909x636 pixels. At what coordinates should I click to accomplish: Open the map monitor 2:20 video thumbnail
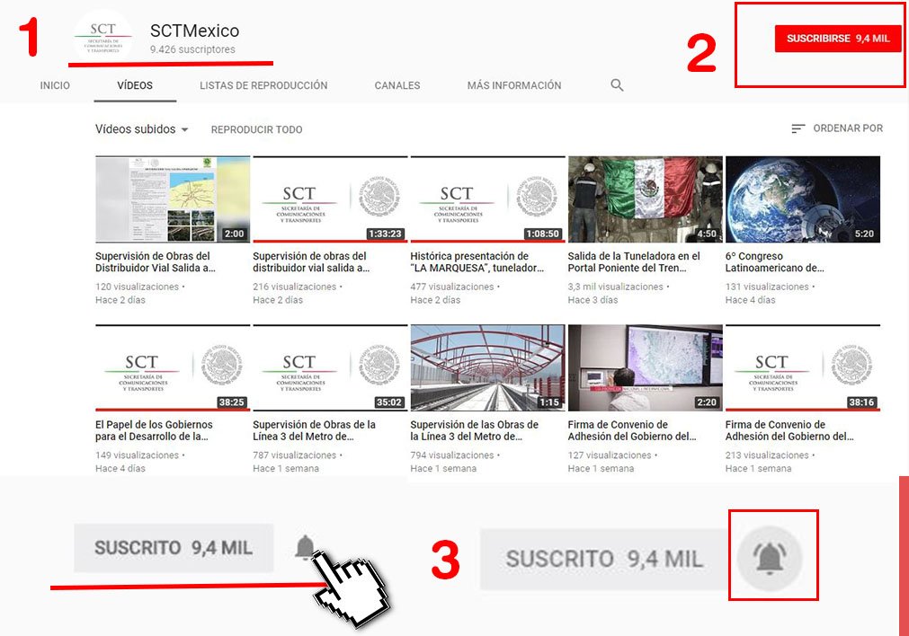646,367
